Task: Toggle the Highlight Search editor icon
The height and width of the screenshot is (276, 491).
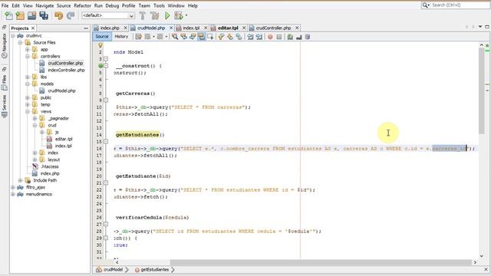Action: (201, 37)
